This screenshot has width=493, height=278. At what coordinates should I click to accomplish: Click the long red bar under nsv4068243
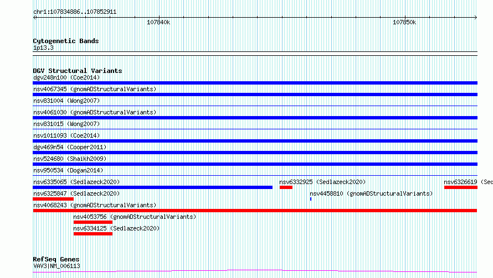pyautogui.click(x=255, y=211)
